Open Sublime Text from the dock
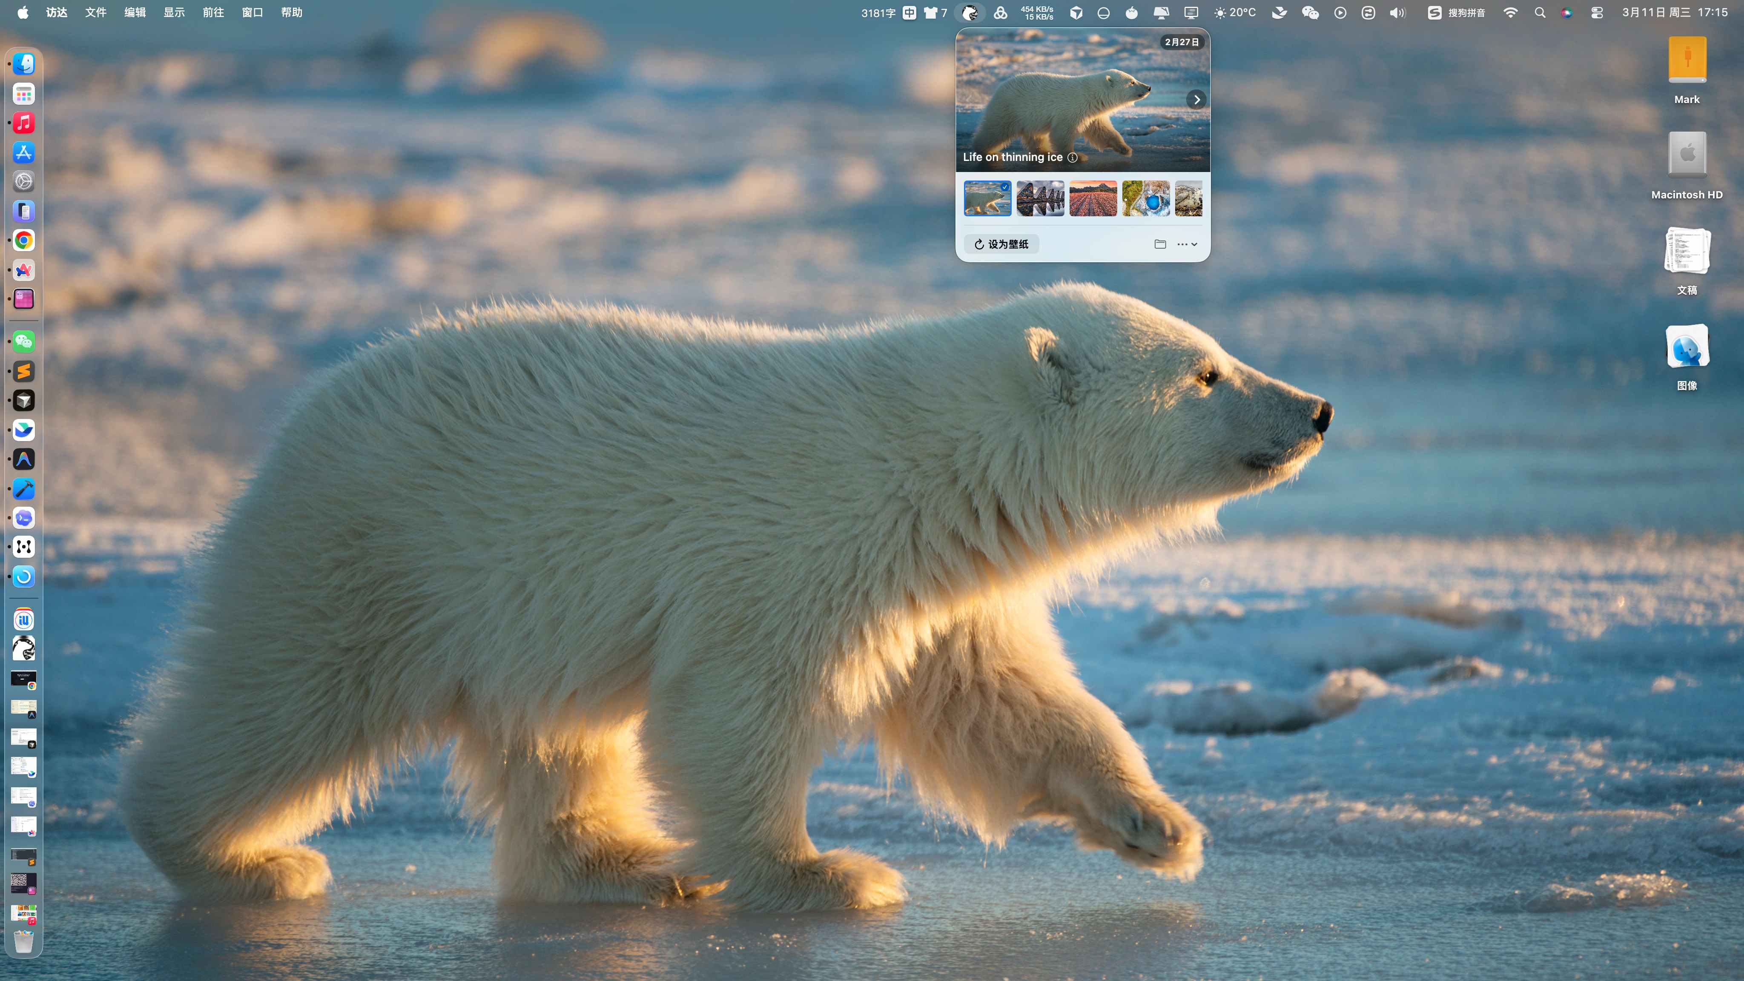The width and height of the screenshot is (1744, 981). [x=24, y=371]
